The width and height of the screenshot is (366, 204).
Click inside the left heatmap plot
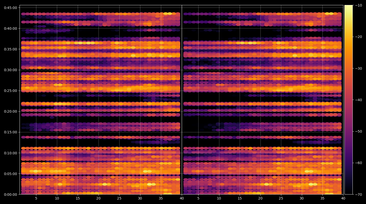(x=101, y=100)
